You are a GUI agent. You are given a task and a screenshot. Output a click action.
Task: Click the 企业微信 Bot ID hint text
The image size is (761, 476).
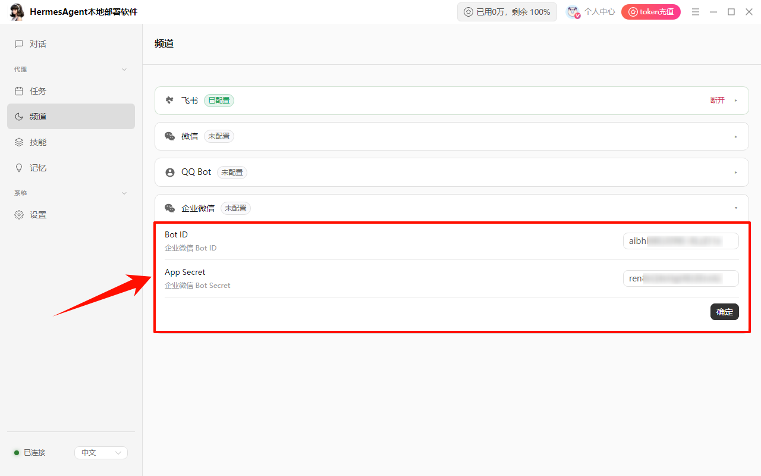point(191,248)
